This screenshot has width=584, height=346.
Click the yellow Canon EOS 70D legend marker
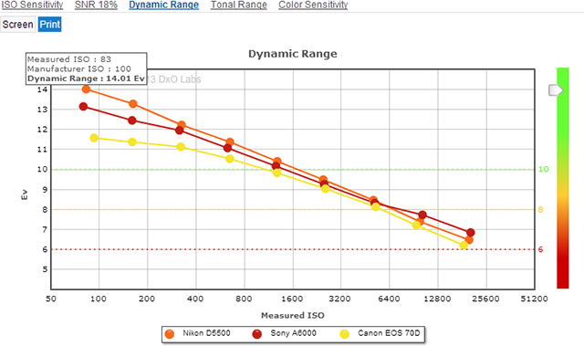pyautogui.click(x=345, y=334)
